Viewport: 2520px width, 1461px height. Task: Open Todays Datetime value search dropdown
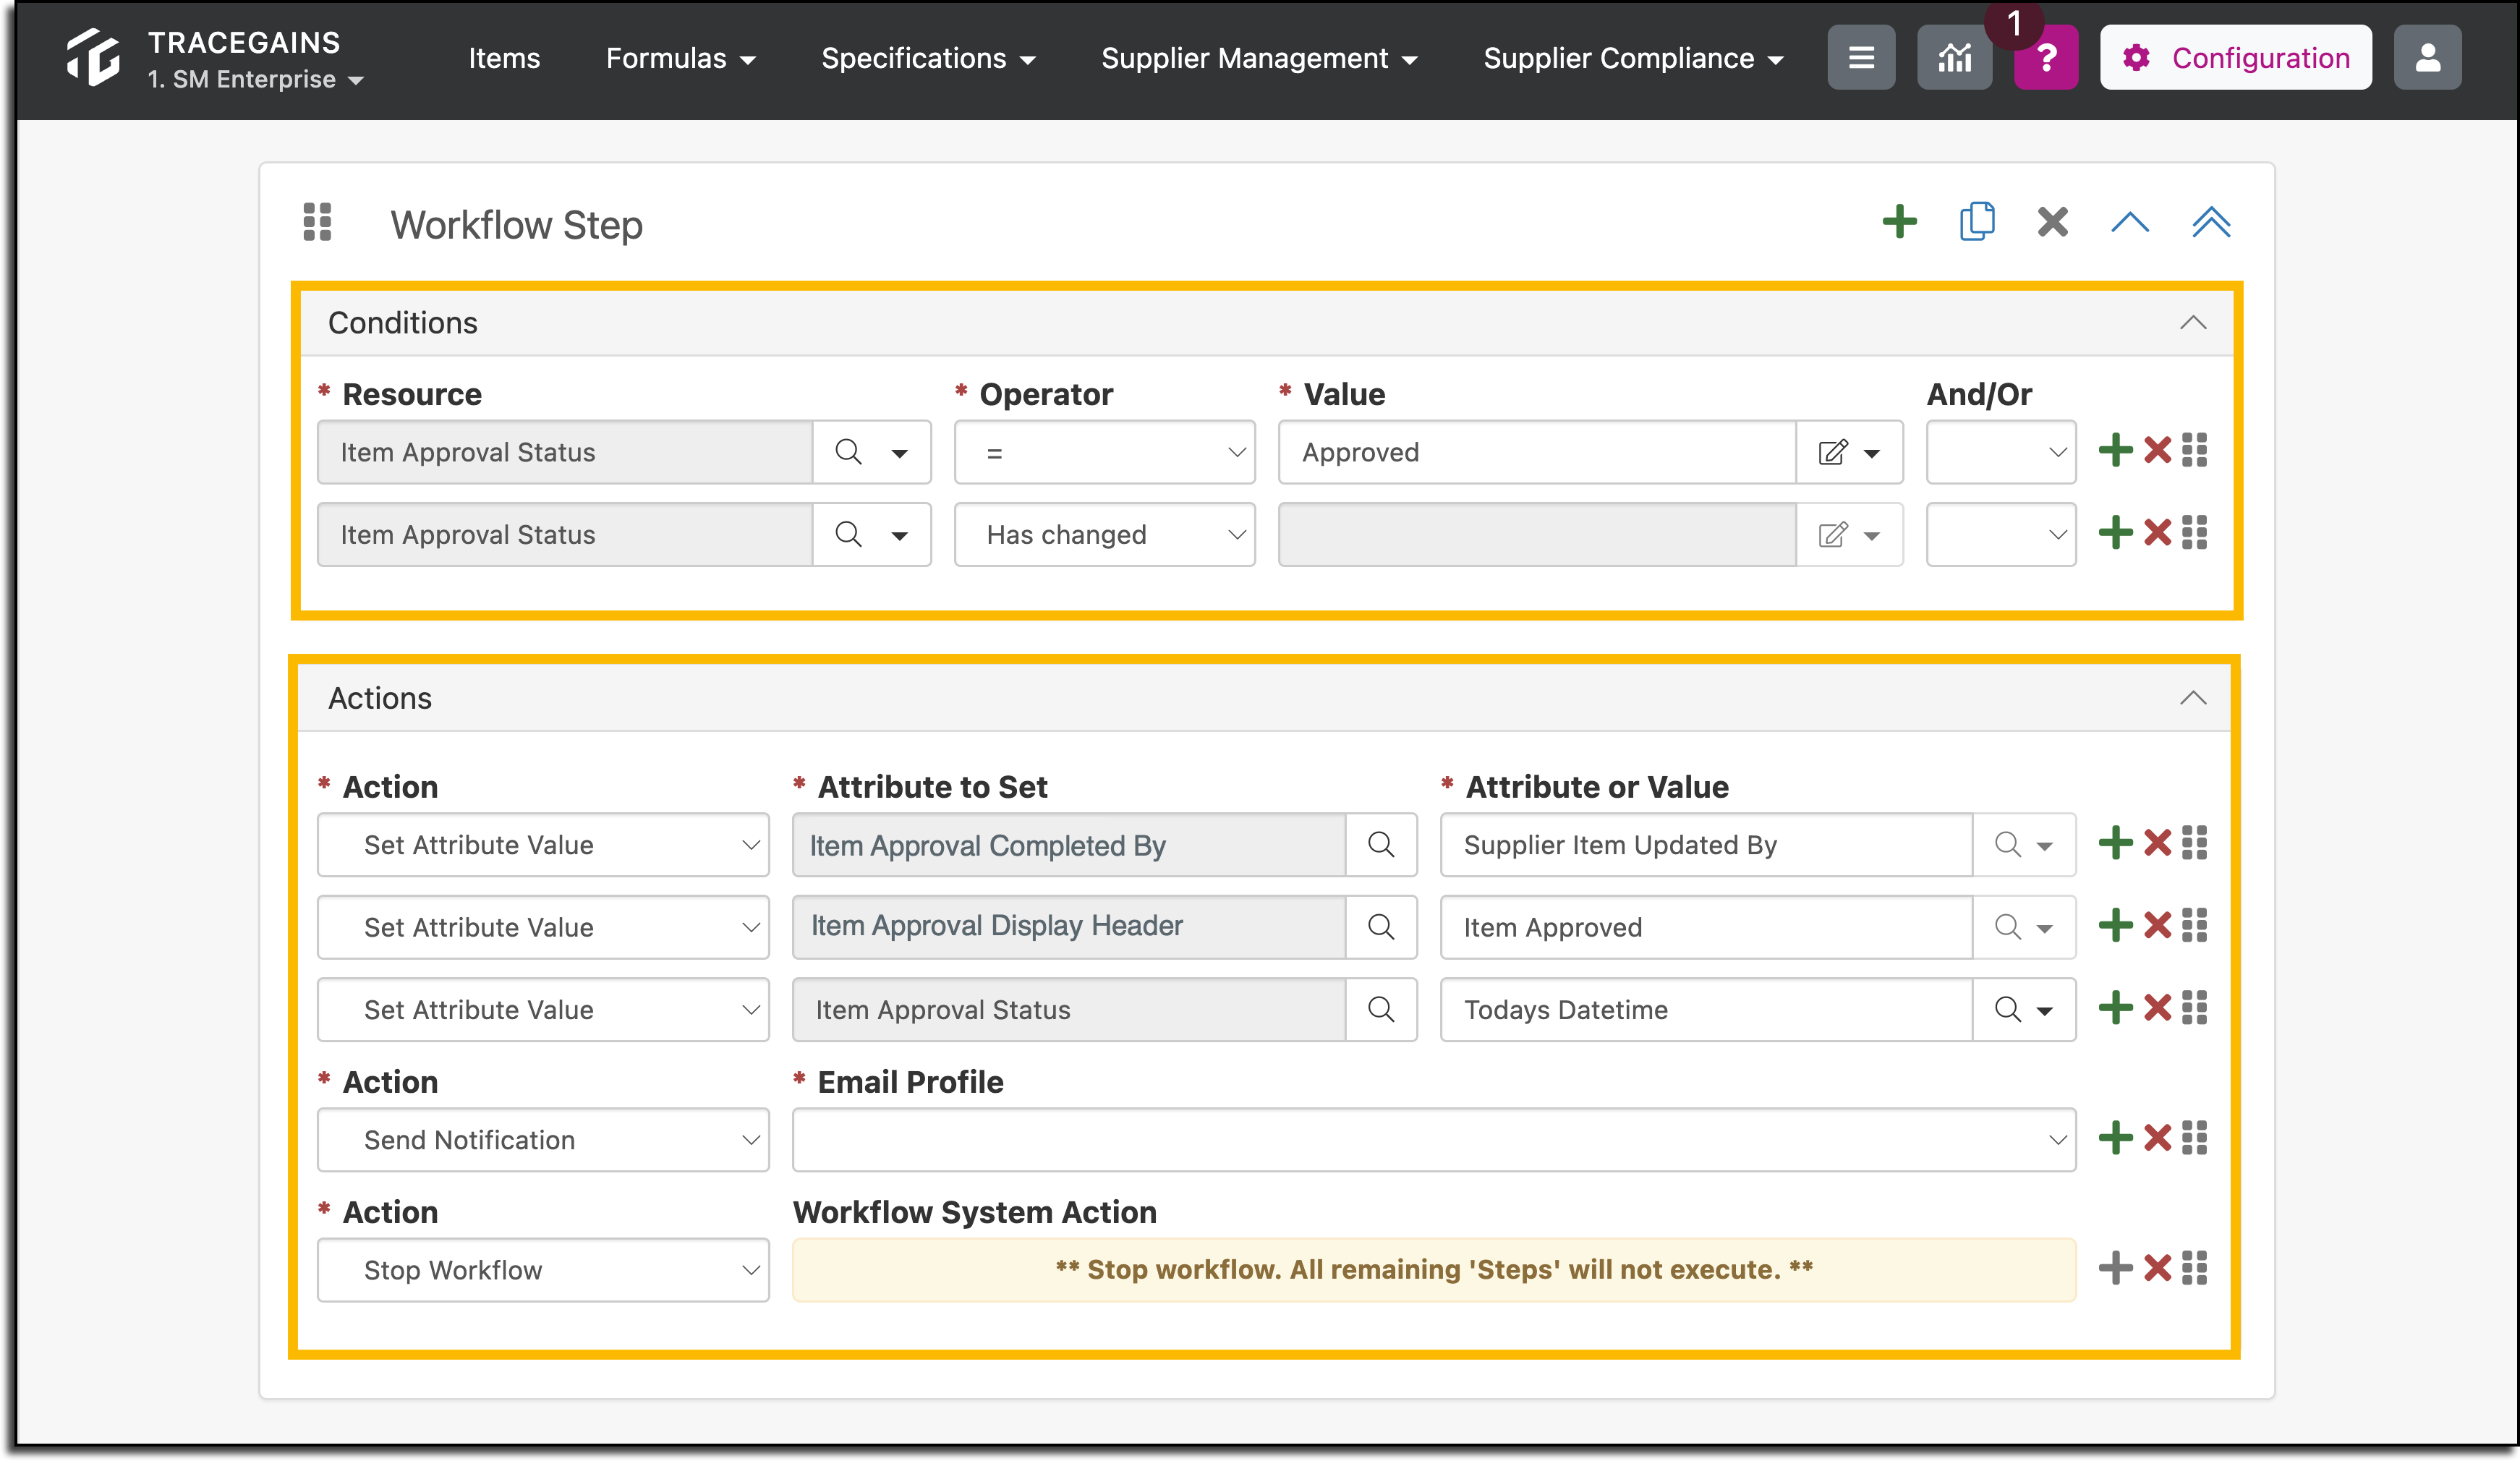click(x=2024, y=1009)
